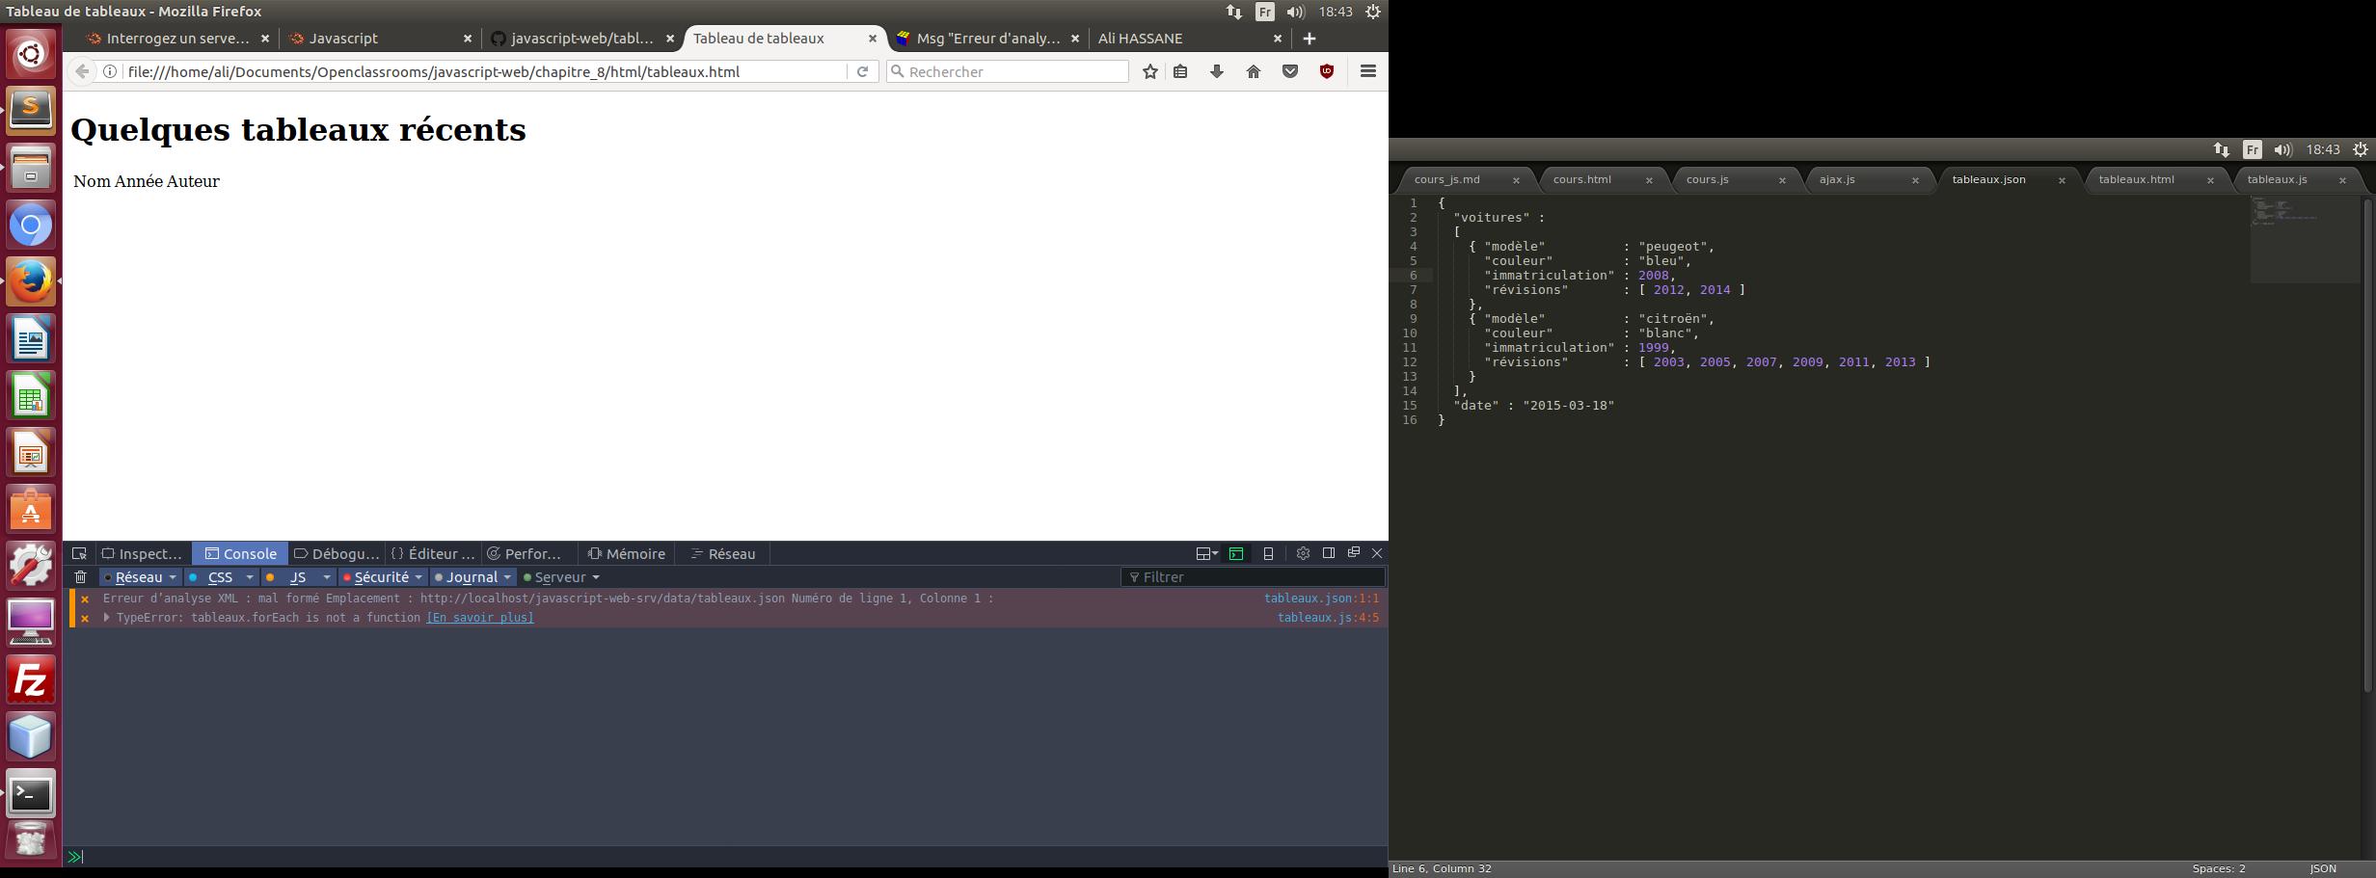Open the uBlock Origin shield icon
2376x878 pixels.
tap(1327, 71)
